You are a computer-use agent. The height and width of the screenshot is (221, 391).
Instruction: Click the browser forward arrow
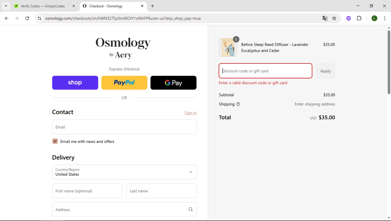pyautogui.click(x=17, y=18)
